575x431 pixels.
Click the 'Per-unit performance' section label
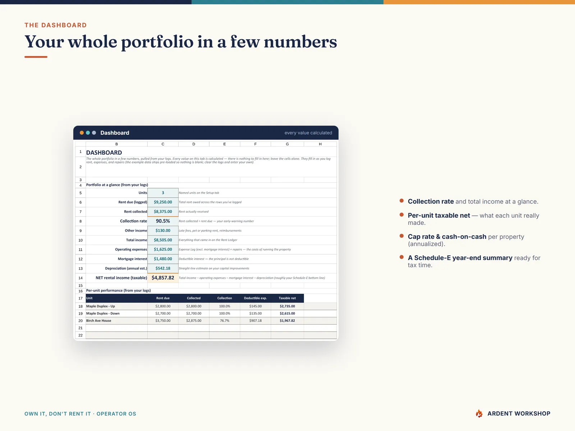[x=118, y=291]
